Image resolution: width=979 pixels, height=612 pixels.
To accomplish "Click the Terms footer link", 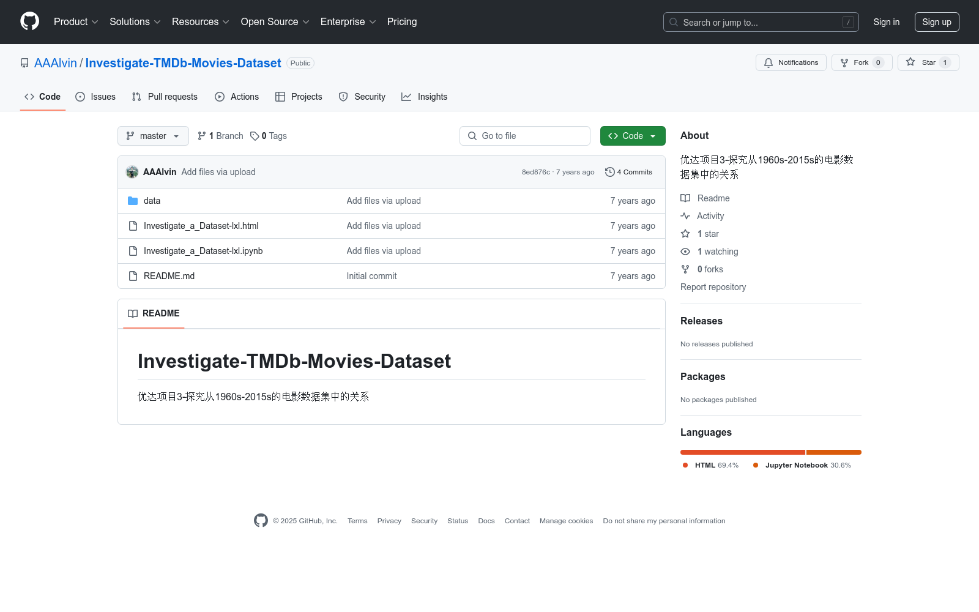I will pyautogui.click(x=357, y=521).
